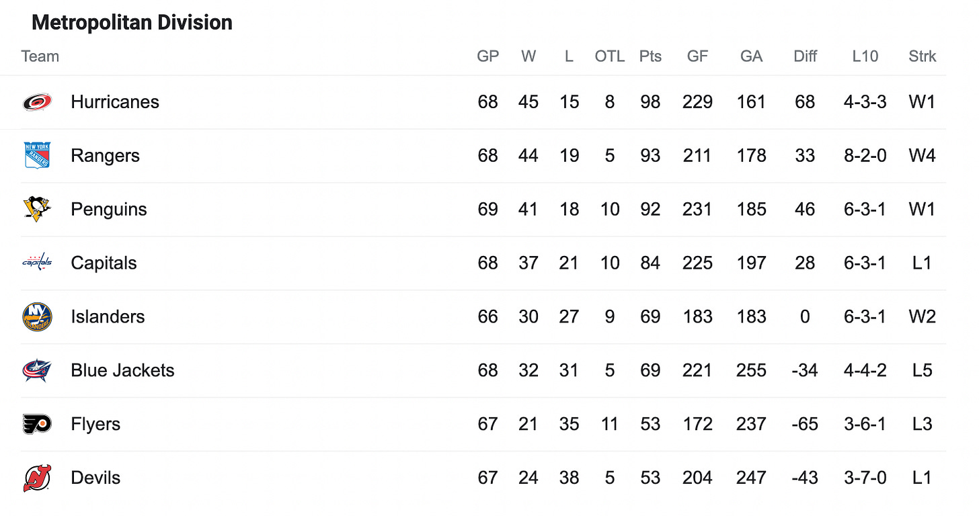Click the Diff column header
979x516 pixels.
(805, 56)
